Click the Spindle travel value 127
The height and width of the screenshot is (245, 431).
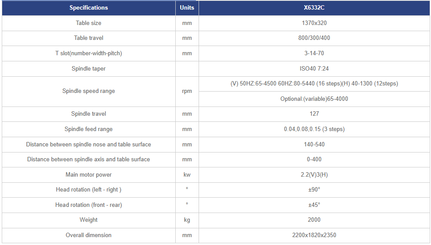click(x=314, y=114)
